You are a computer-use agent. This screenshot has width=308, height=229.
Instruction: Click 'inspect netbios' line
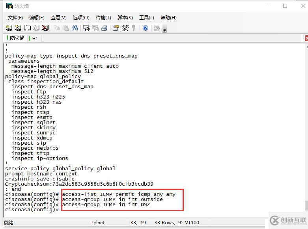click(35, 148)
